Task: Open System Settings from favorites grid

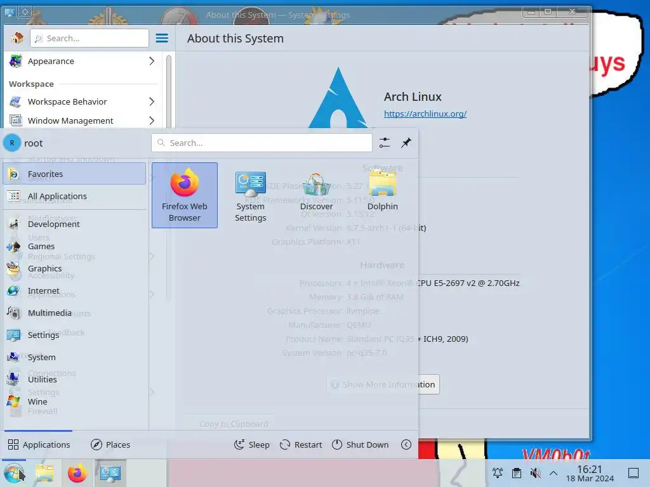Action: pos(250,195)
